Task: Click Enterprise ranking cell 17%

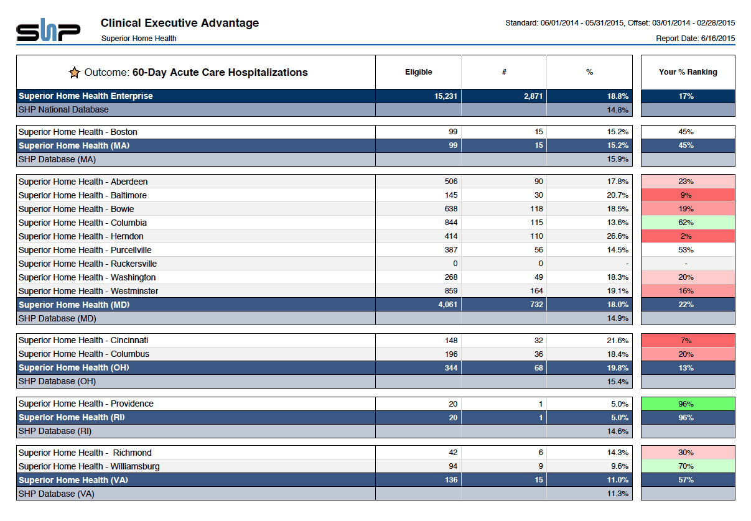Action: (x=688, y=96)
